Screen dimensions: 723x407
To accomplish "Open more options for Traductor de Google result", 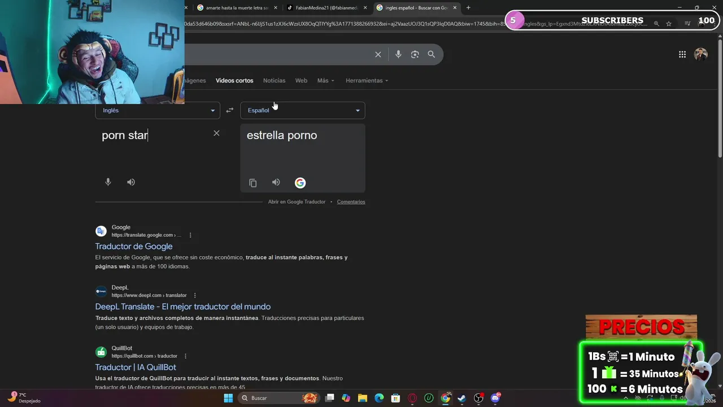I will coord(190,235).
